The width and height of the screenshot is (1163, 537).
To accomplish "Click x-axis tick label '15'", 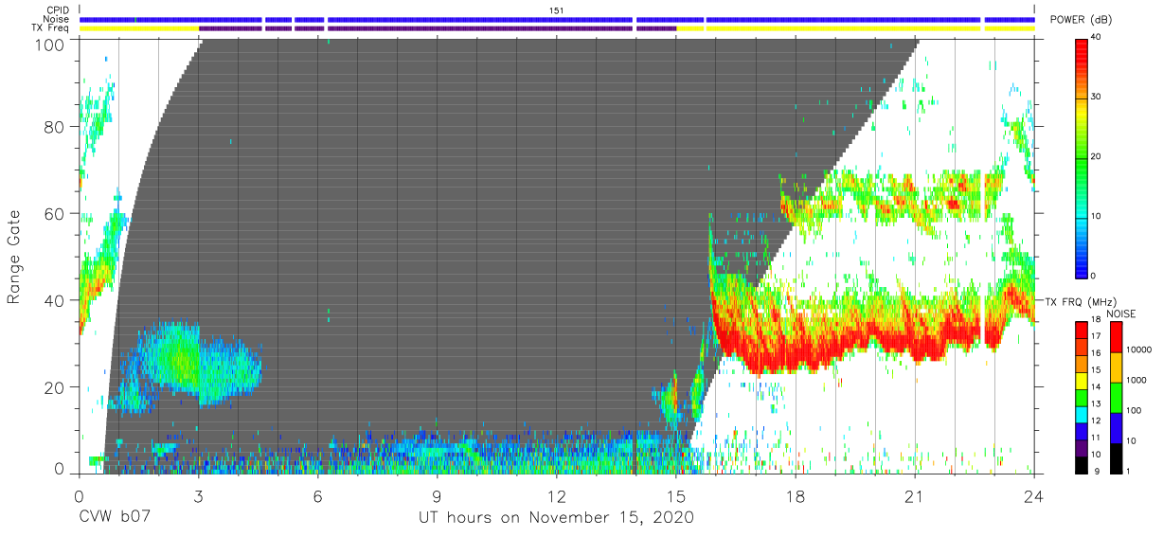I will click(676, 495).
